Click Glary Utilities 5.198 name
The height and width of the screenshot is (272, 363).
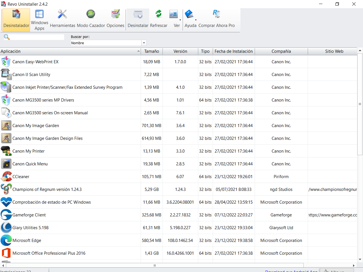pos(30,228)
